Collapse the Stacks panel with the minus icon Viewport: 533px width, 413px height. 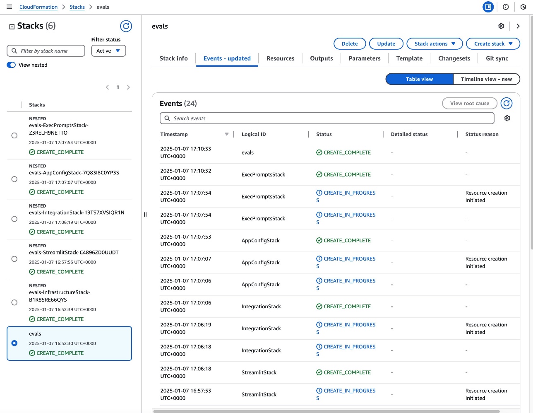[12, 27]
